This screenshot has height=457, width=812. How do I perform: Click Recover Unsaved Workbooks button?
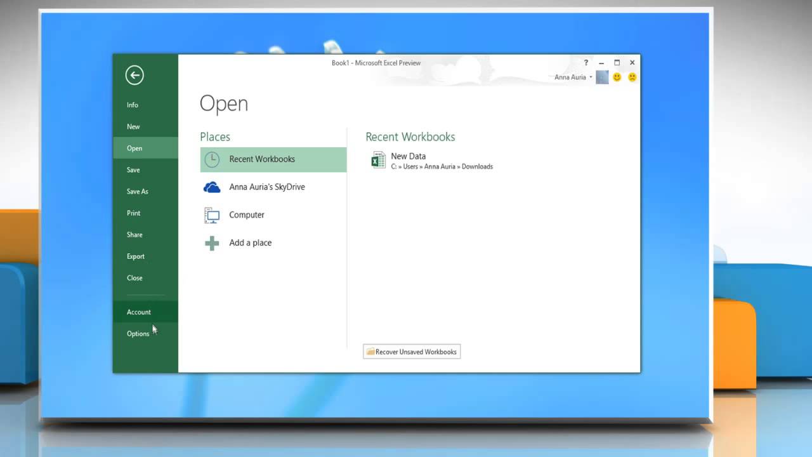tap(412, 352)
